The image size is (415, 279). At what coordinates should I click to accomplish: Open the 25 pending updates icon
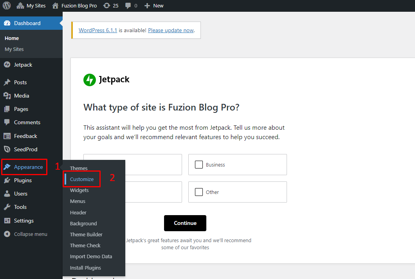click(x=106, y=5)
